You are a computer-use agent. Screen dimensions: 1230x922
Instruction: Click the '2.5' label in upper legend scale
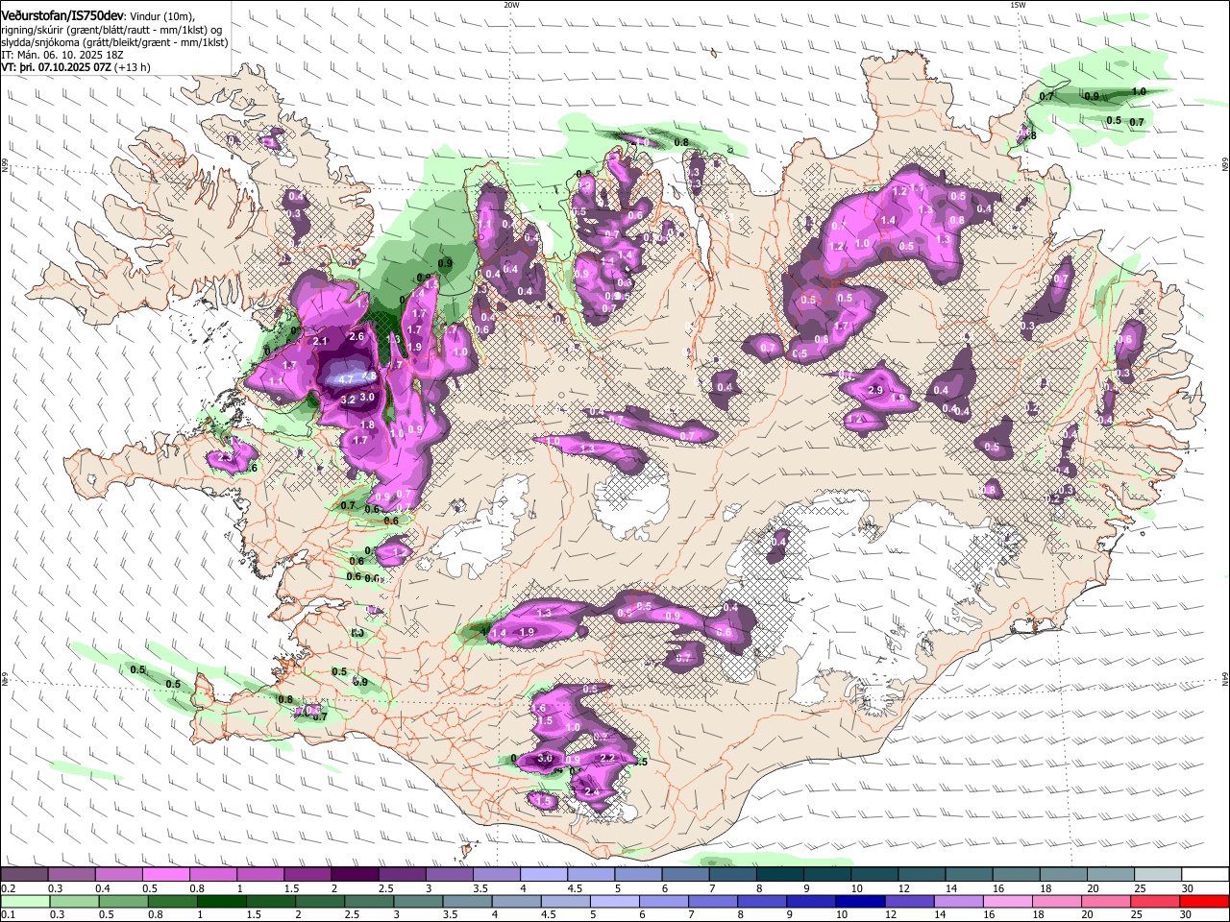click(385, 886)
